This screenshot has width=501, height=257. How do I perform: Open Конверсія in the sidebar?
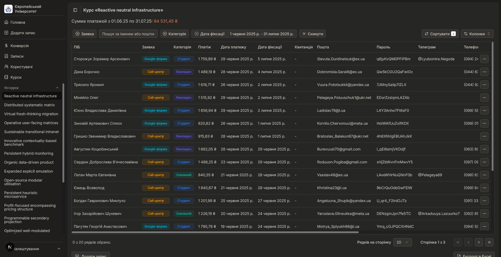[19, 46]
